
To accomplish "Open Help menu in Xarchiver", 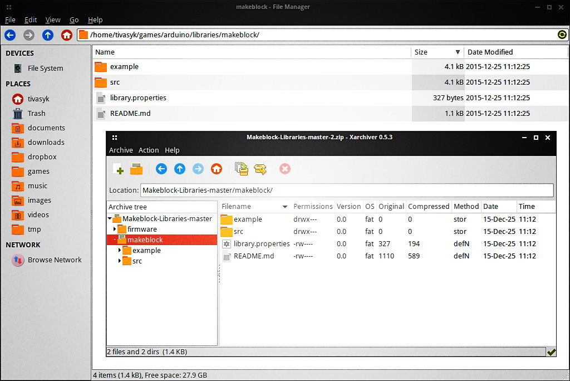I will pyautogui.click(x=172, y=150).
